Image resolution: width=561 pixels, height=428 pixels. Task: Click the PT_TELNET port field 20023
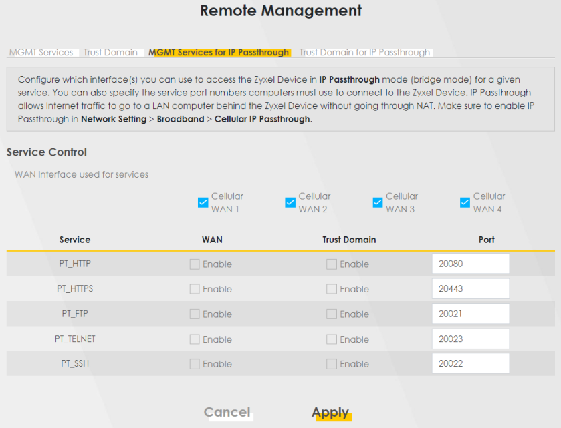click(x=470, y=339)
